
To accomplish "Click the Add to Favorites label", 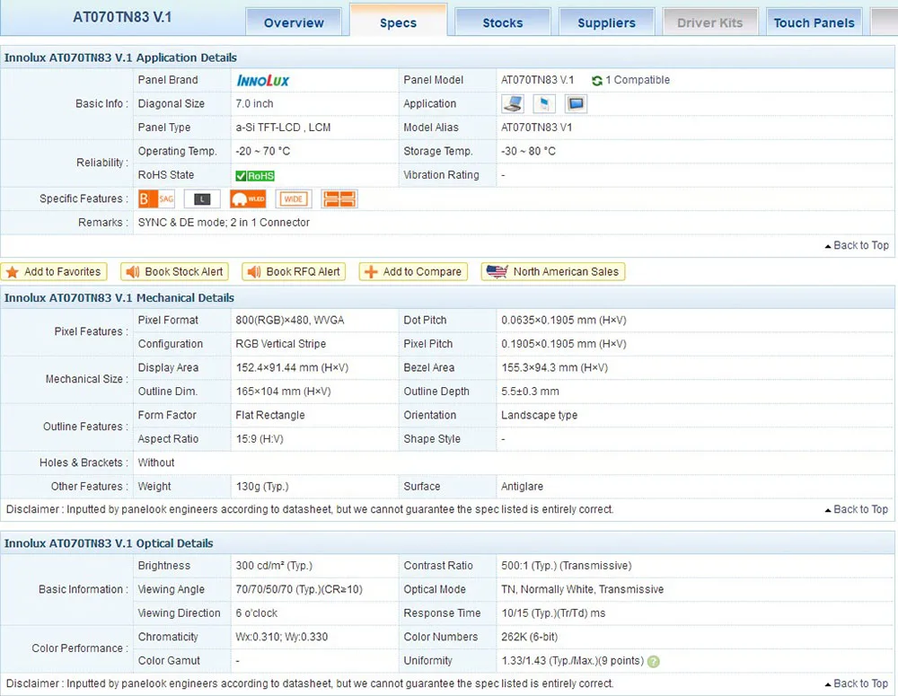I will pyautogui.click(x=63, y=271).
